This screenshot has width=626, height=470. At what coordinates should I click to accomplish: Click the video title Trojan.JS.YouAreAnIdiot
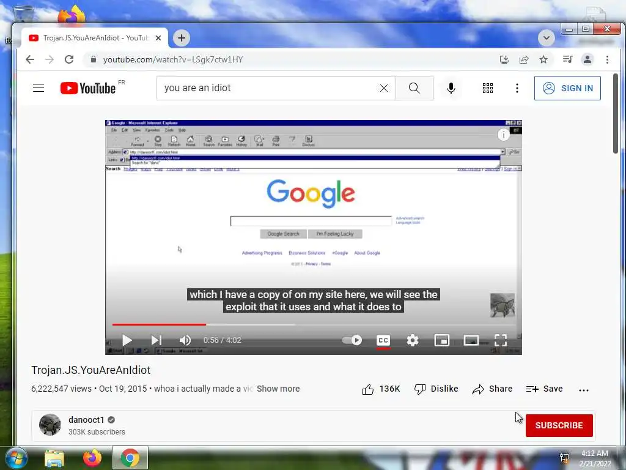[91, 370]
